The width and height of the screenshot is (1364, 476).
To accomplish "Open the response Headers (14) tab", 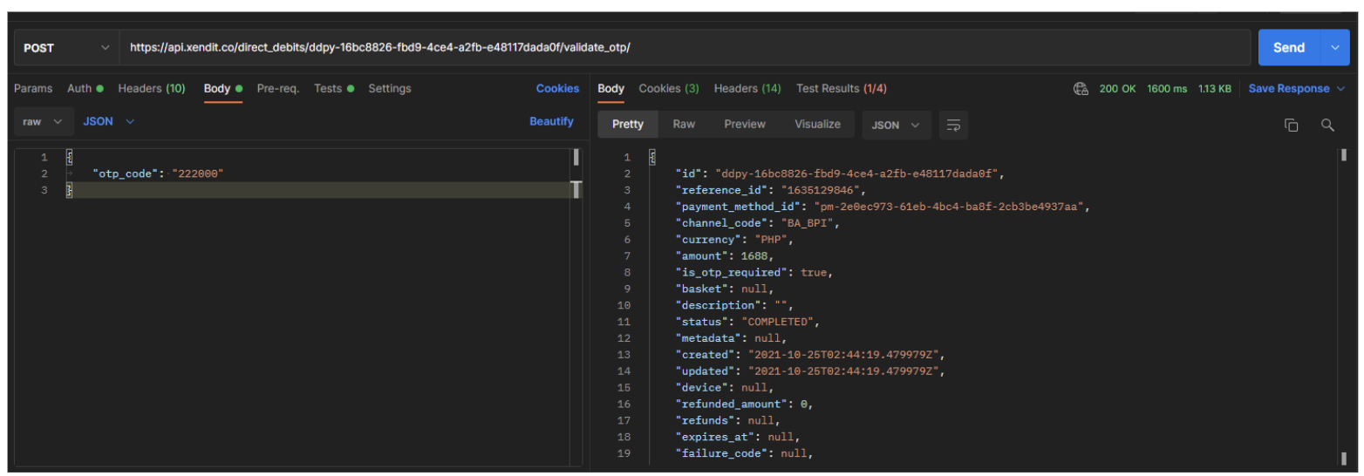I will click(x=747, y=88).
